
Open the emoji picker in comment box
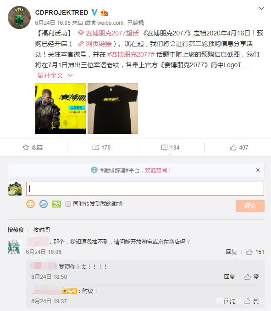point(30,204)
